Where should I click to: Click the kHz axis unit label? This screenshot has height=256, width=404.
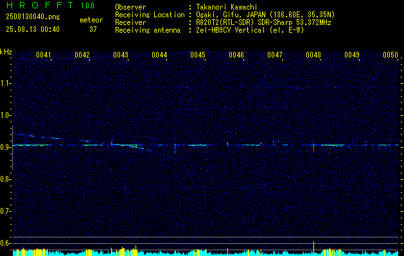[x=6, y=52]
